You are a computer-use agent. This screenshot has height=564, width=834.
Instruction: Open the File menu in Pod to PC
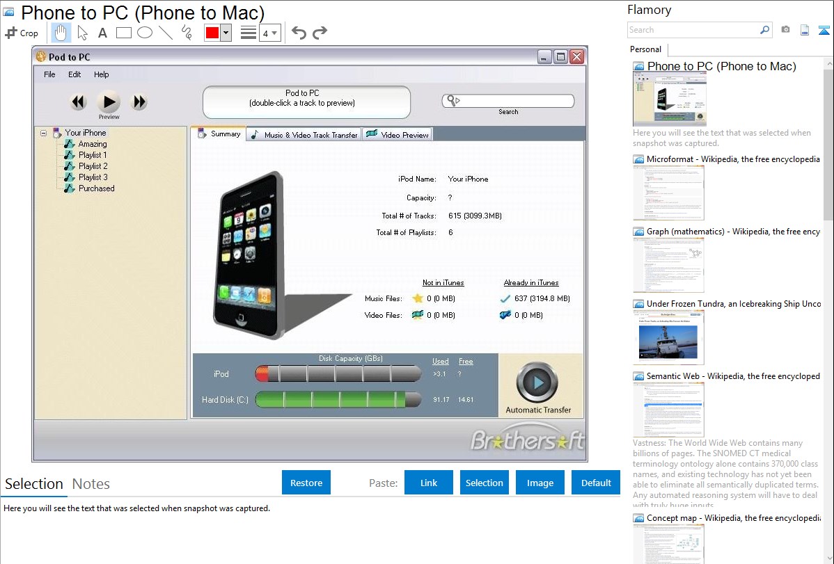[x=49, y=74]
